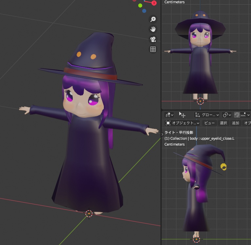Open the pivot point dropdown

pyautogui.click(x=227, y=115)
